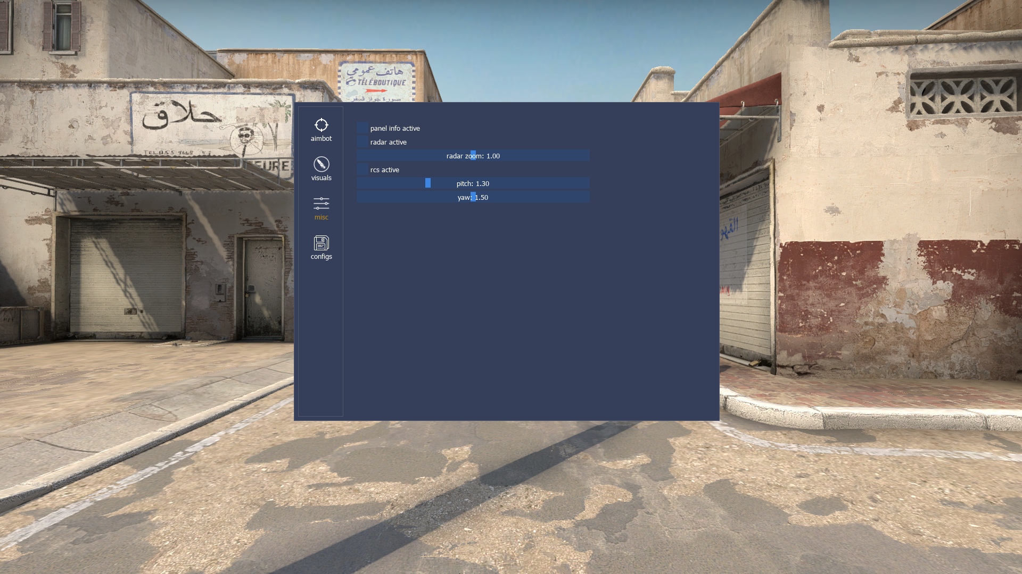Click the misc sliders icon
The width and height of the screenshot is (1022, 574).
point(321,203)
